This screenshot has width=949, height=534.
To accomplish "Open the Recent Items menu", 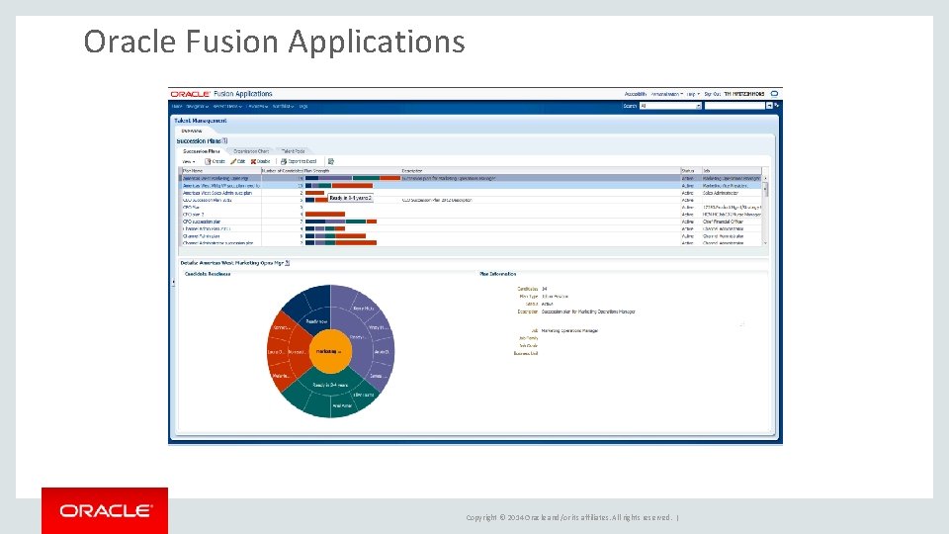I will (227, 106).
